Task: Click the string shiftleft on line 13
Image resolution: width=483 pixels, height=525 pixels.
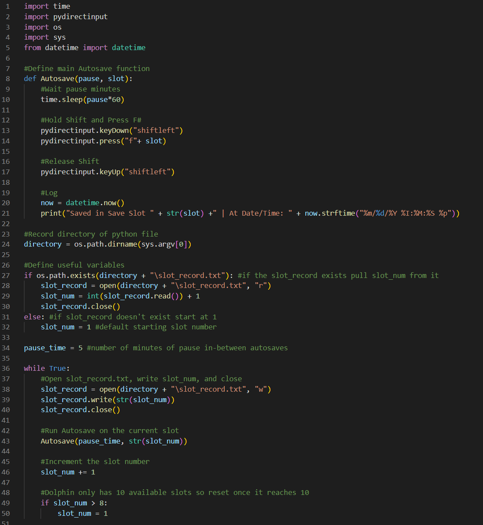Action: coord(156,130)
